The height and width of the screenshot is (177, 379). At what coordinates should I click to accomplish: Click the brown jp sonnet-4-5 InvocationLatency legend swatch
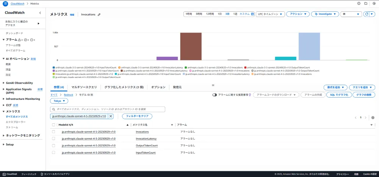coord(122,71)
